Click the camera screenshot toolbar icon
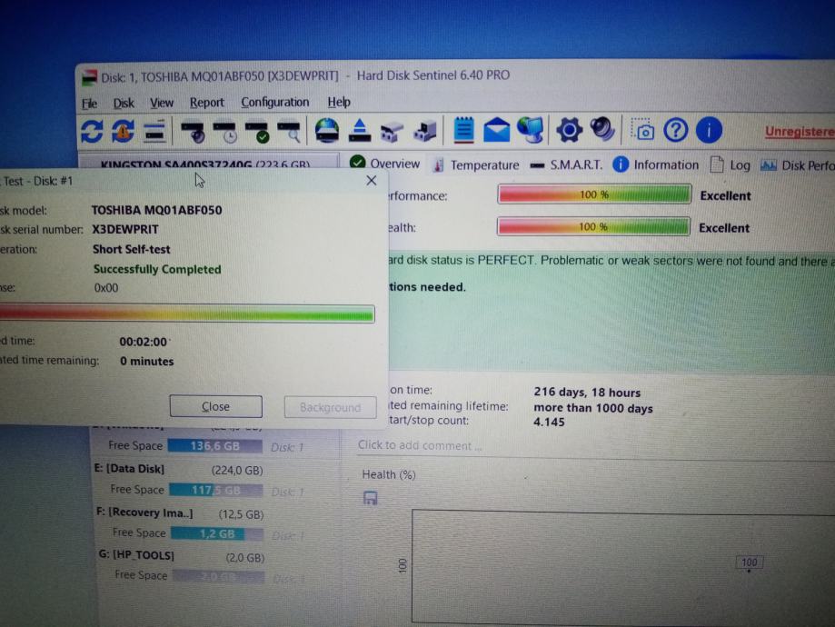The image size is (835, 627). [642, 129]
